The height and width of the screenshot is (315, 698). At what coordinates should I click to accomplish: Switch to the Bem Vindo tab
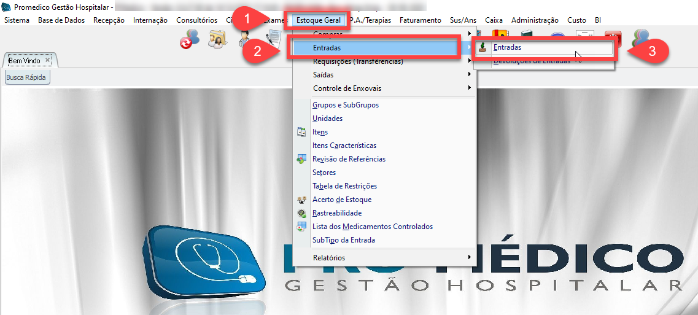pos(24,61)
